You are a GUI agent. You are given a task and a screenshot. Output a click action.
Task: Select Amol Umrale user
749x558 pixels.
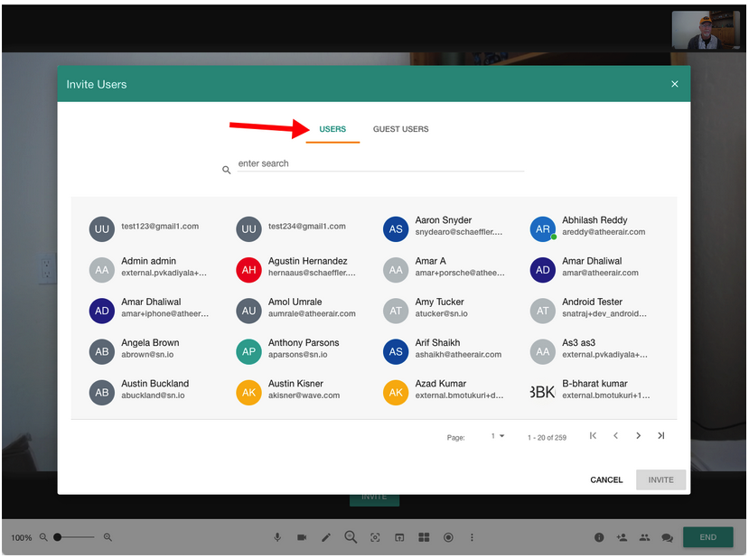click(296, 311)
